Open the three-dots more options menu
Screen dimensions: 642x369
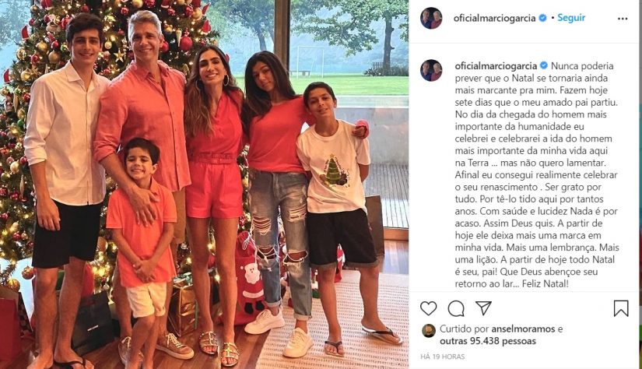[623, 19]
